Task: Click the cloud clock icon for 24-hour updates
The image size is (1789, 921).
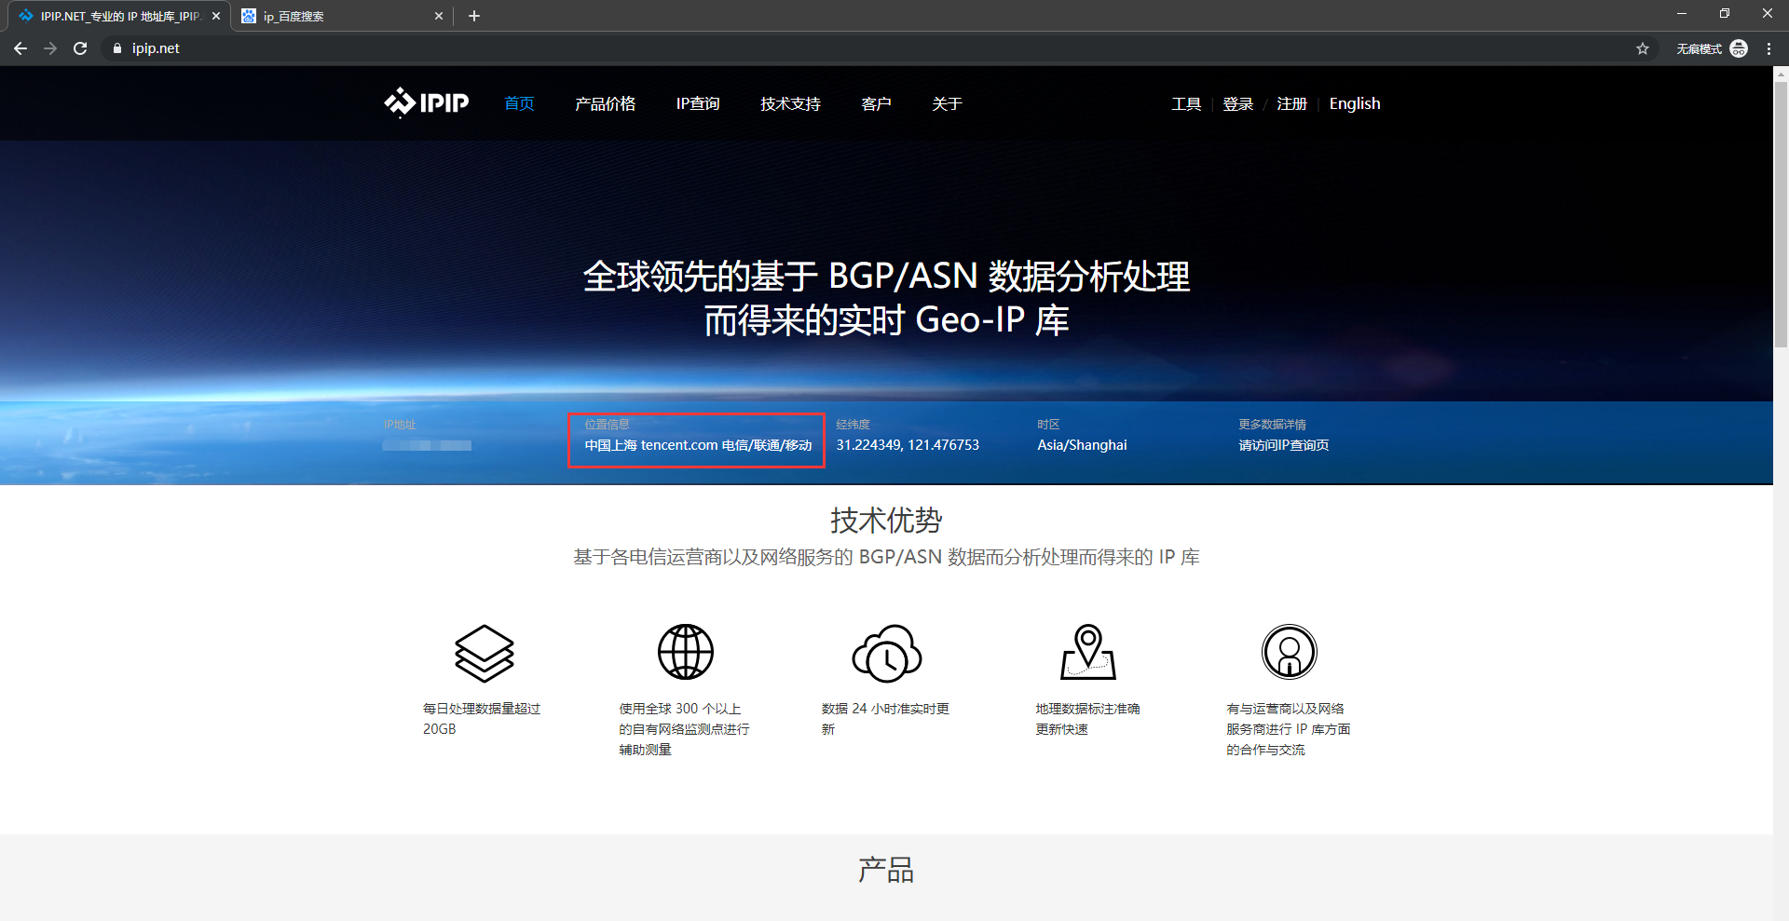Action: [887, 653]
